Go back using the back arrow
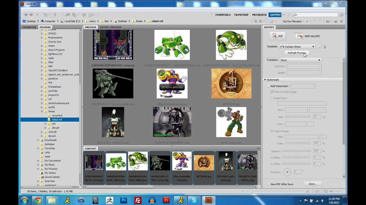Screen dimensions: 366x205 [26, 15]
